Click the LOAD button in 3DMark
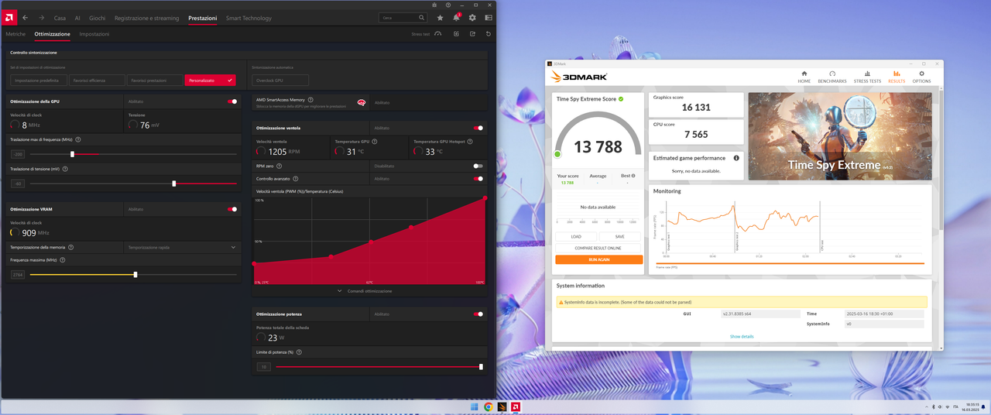Viewport: 991px width, 415px height. pos(576,236)
